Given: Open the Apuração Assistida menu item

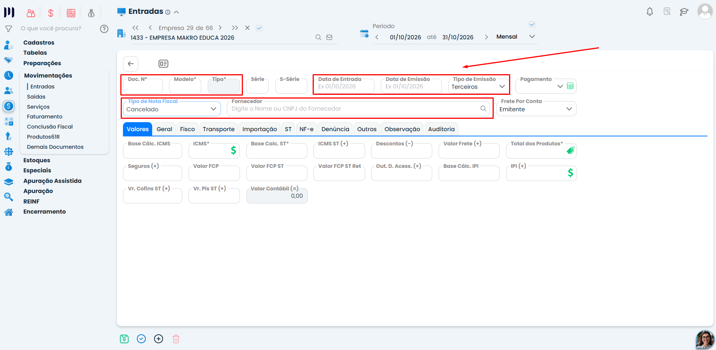Looking at the screenshot, I should (x=52, y=181).
